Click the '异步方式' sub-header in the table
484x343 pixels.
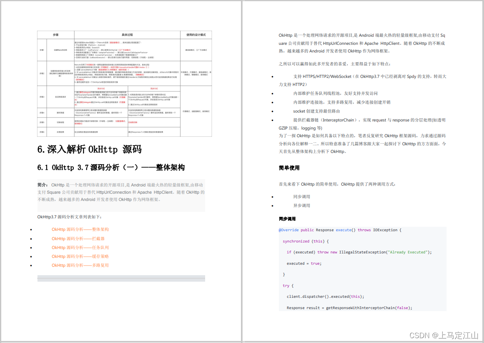(101, 88)
